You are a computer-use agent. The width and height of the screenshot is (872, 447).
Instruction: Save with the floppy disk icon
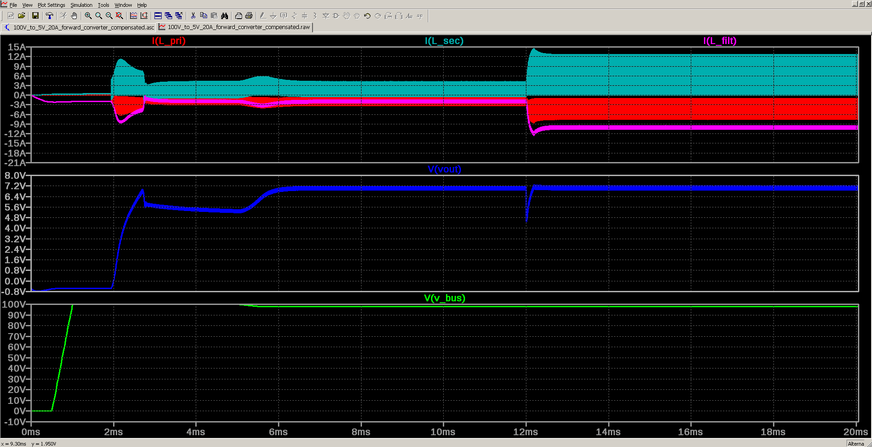[x=35, y=16]
